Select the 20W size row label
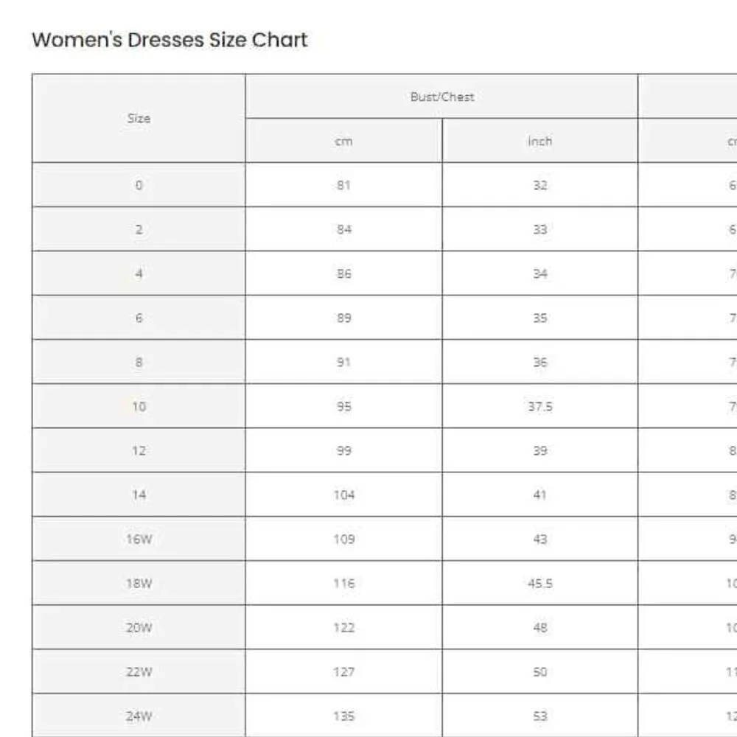Screen dimensions: 737x737 139,627
